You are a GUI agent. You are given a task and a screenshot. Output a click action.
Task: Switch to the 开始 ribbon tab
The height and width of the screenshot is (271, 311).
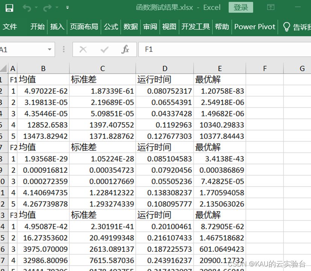pyautogui.click(x=38, y=27)
